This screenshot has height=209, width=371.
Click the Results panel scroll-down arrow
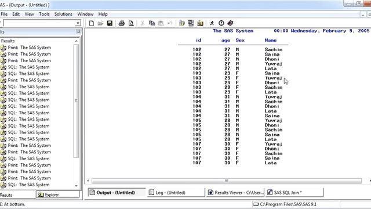click(x=76, y=186)
